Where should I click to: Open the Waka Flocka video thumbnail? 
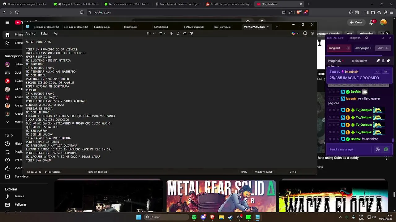(334, 196)
